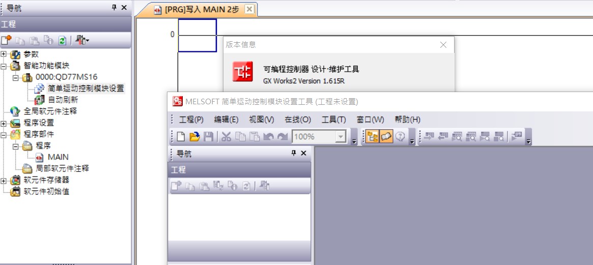The height and width of the screenshot is (265, 593).
Task: Click the help question mark toolbar icon
Action: (400, 136)
